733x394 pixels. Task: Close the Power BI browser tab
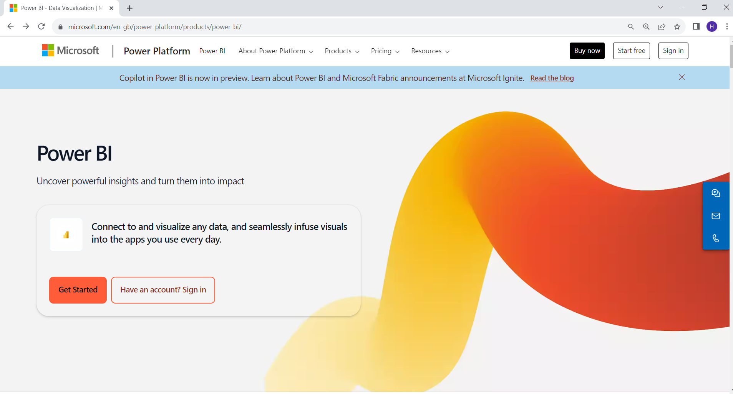111,8
